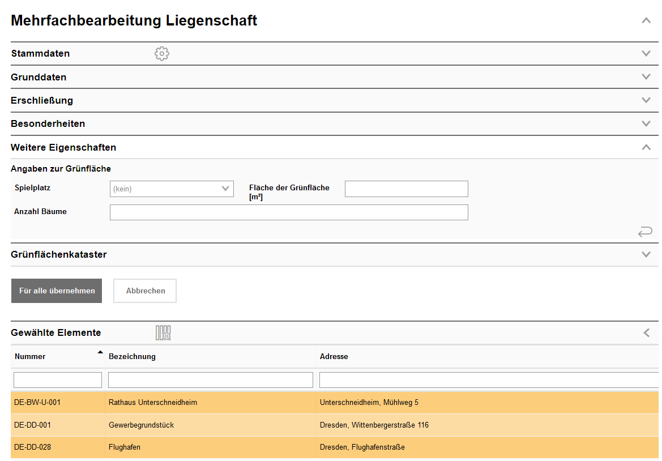Click the Nummer filter box
The width and height of the screenshot is (662, 461).
pos(57,379)
